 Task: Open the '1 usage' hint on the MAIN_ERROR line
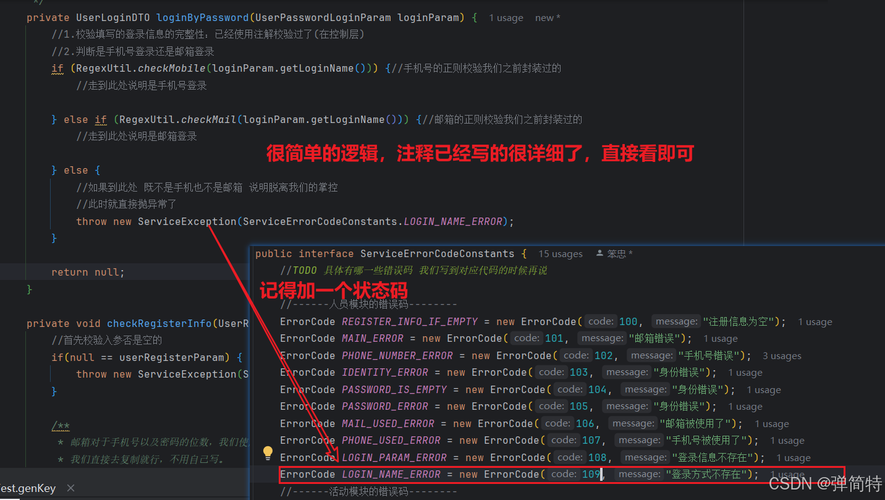tap(721, 339)
